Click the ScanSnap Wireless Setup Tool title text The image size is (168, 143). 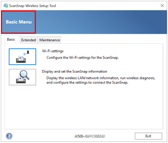coord(33,6)
